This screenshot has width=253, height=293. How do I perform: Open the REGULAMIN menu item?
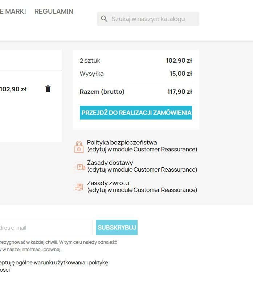[54, 11]
